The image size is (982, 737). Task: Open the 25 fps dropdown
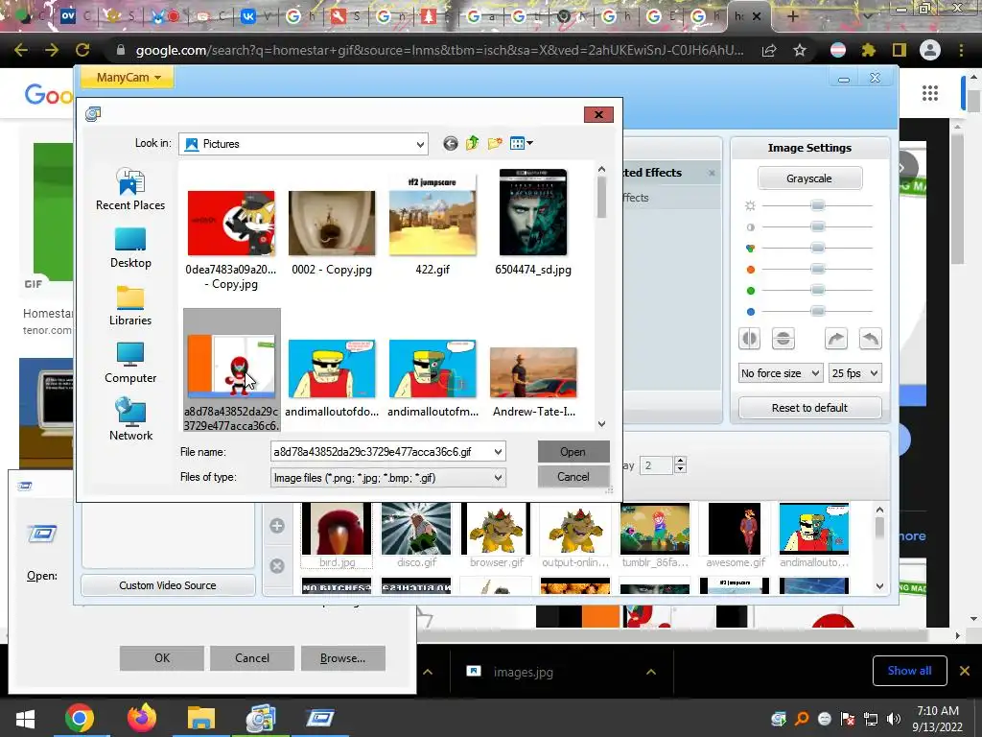coord(854,373)
